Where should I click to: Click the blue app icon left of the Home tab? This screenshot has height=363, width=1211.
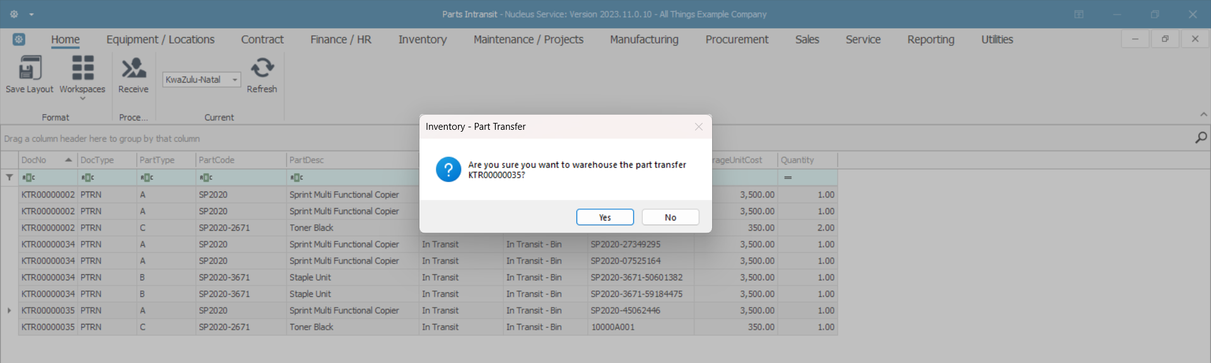(19, 39)
